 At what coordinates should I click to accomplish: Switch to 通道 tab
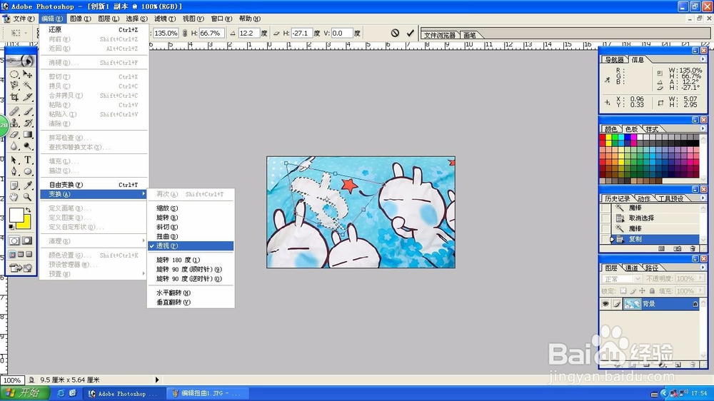tap(631, 268)
